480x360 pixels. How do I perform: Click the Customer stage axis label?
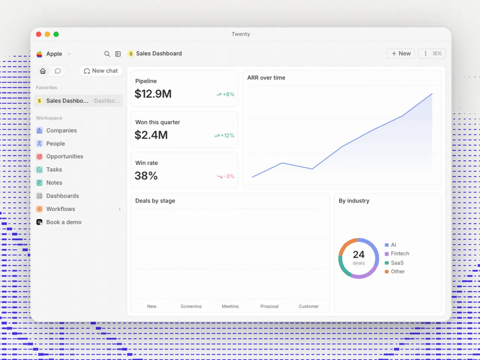coord(309,306)
